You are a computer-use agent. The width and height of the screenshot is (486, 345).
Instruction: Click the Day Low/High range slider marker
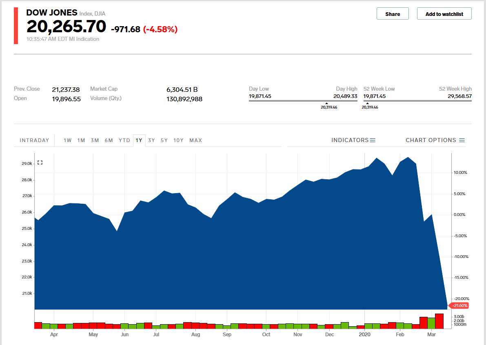(x=326, y=103)
